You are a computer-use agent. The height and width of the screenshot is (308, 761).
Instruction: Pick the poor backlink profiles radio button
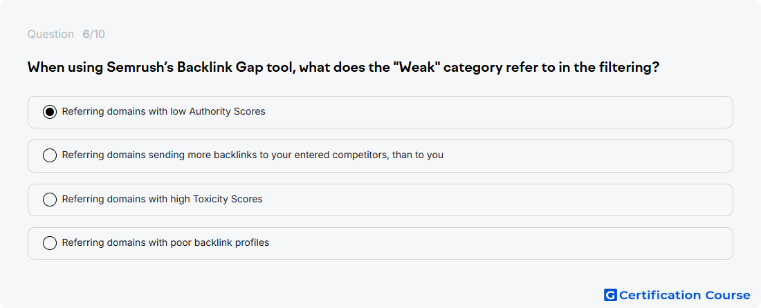(50, 243)
